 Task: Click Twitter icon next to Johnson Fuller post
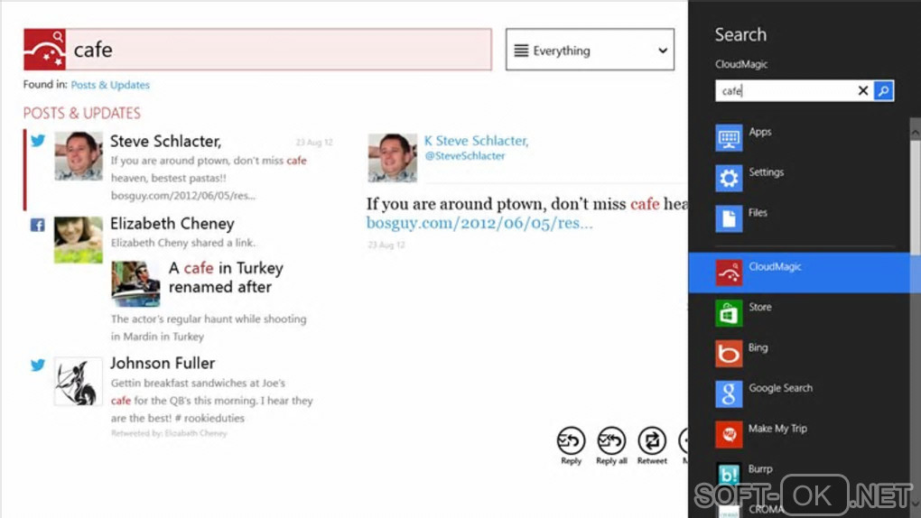(x=38, y=365)
